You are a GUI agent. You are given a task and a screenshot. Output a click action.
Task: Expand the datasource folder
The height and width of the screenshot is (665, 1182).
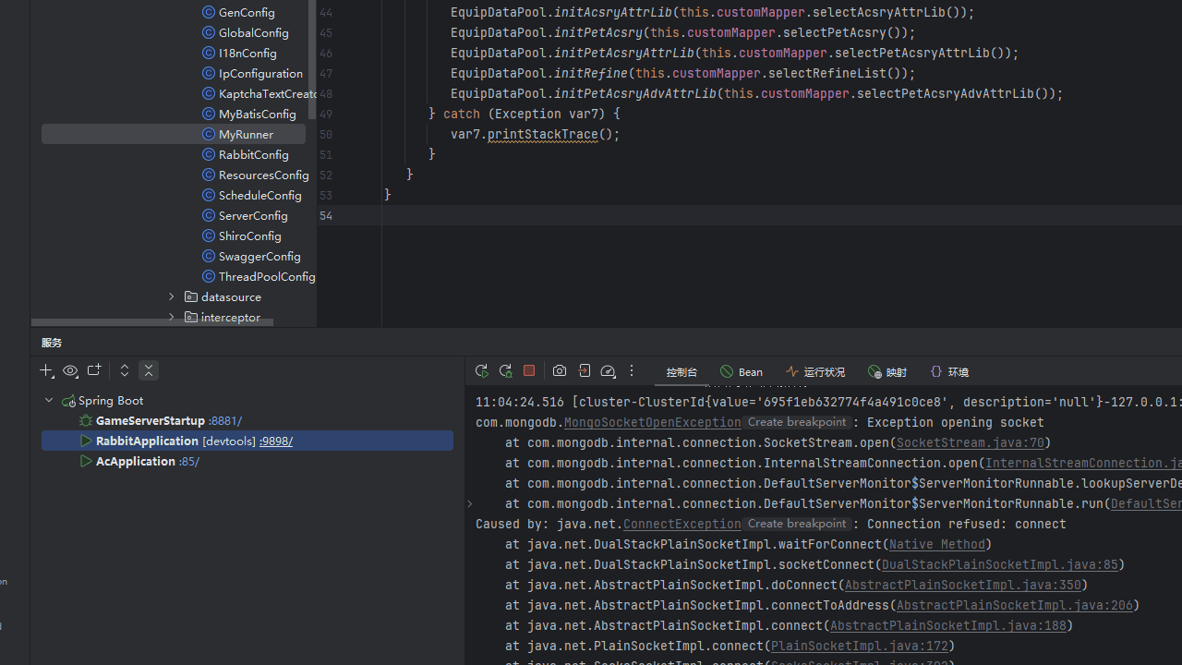pyautogui.click(x=172, y=296)
